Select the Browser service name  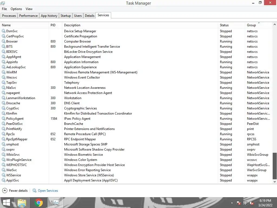(12, 41)
